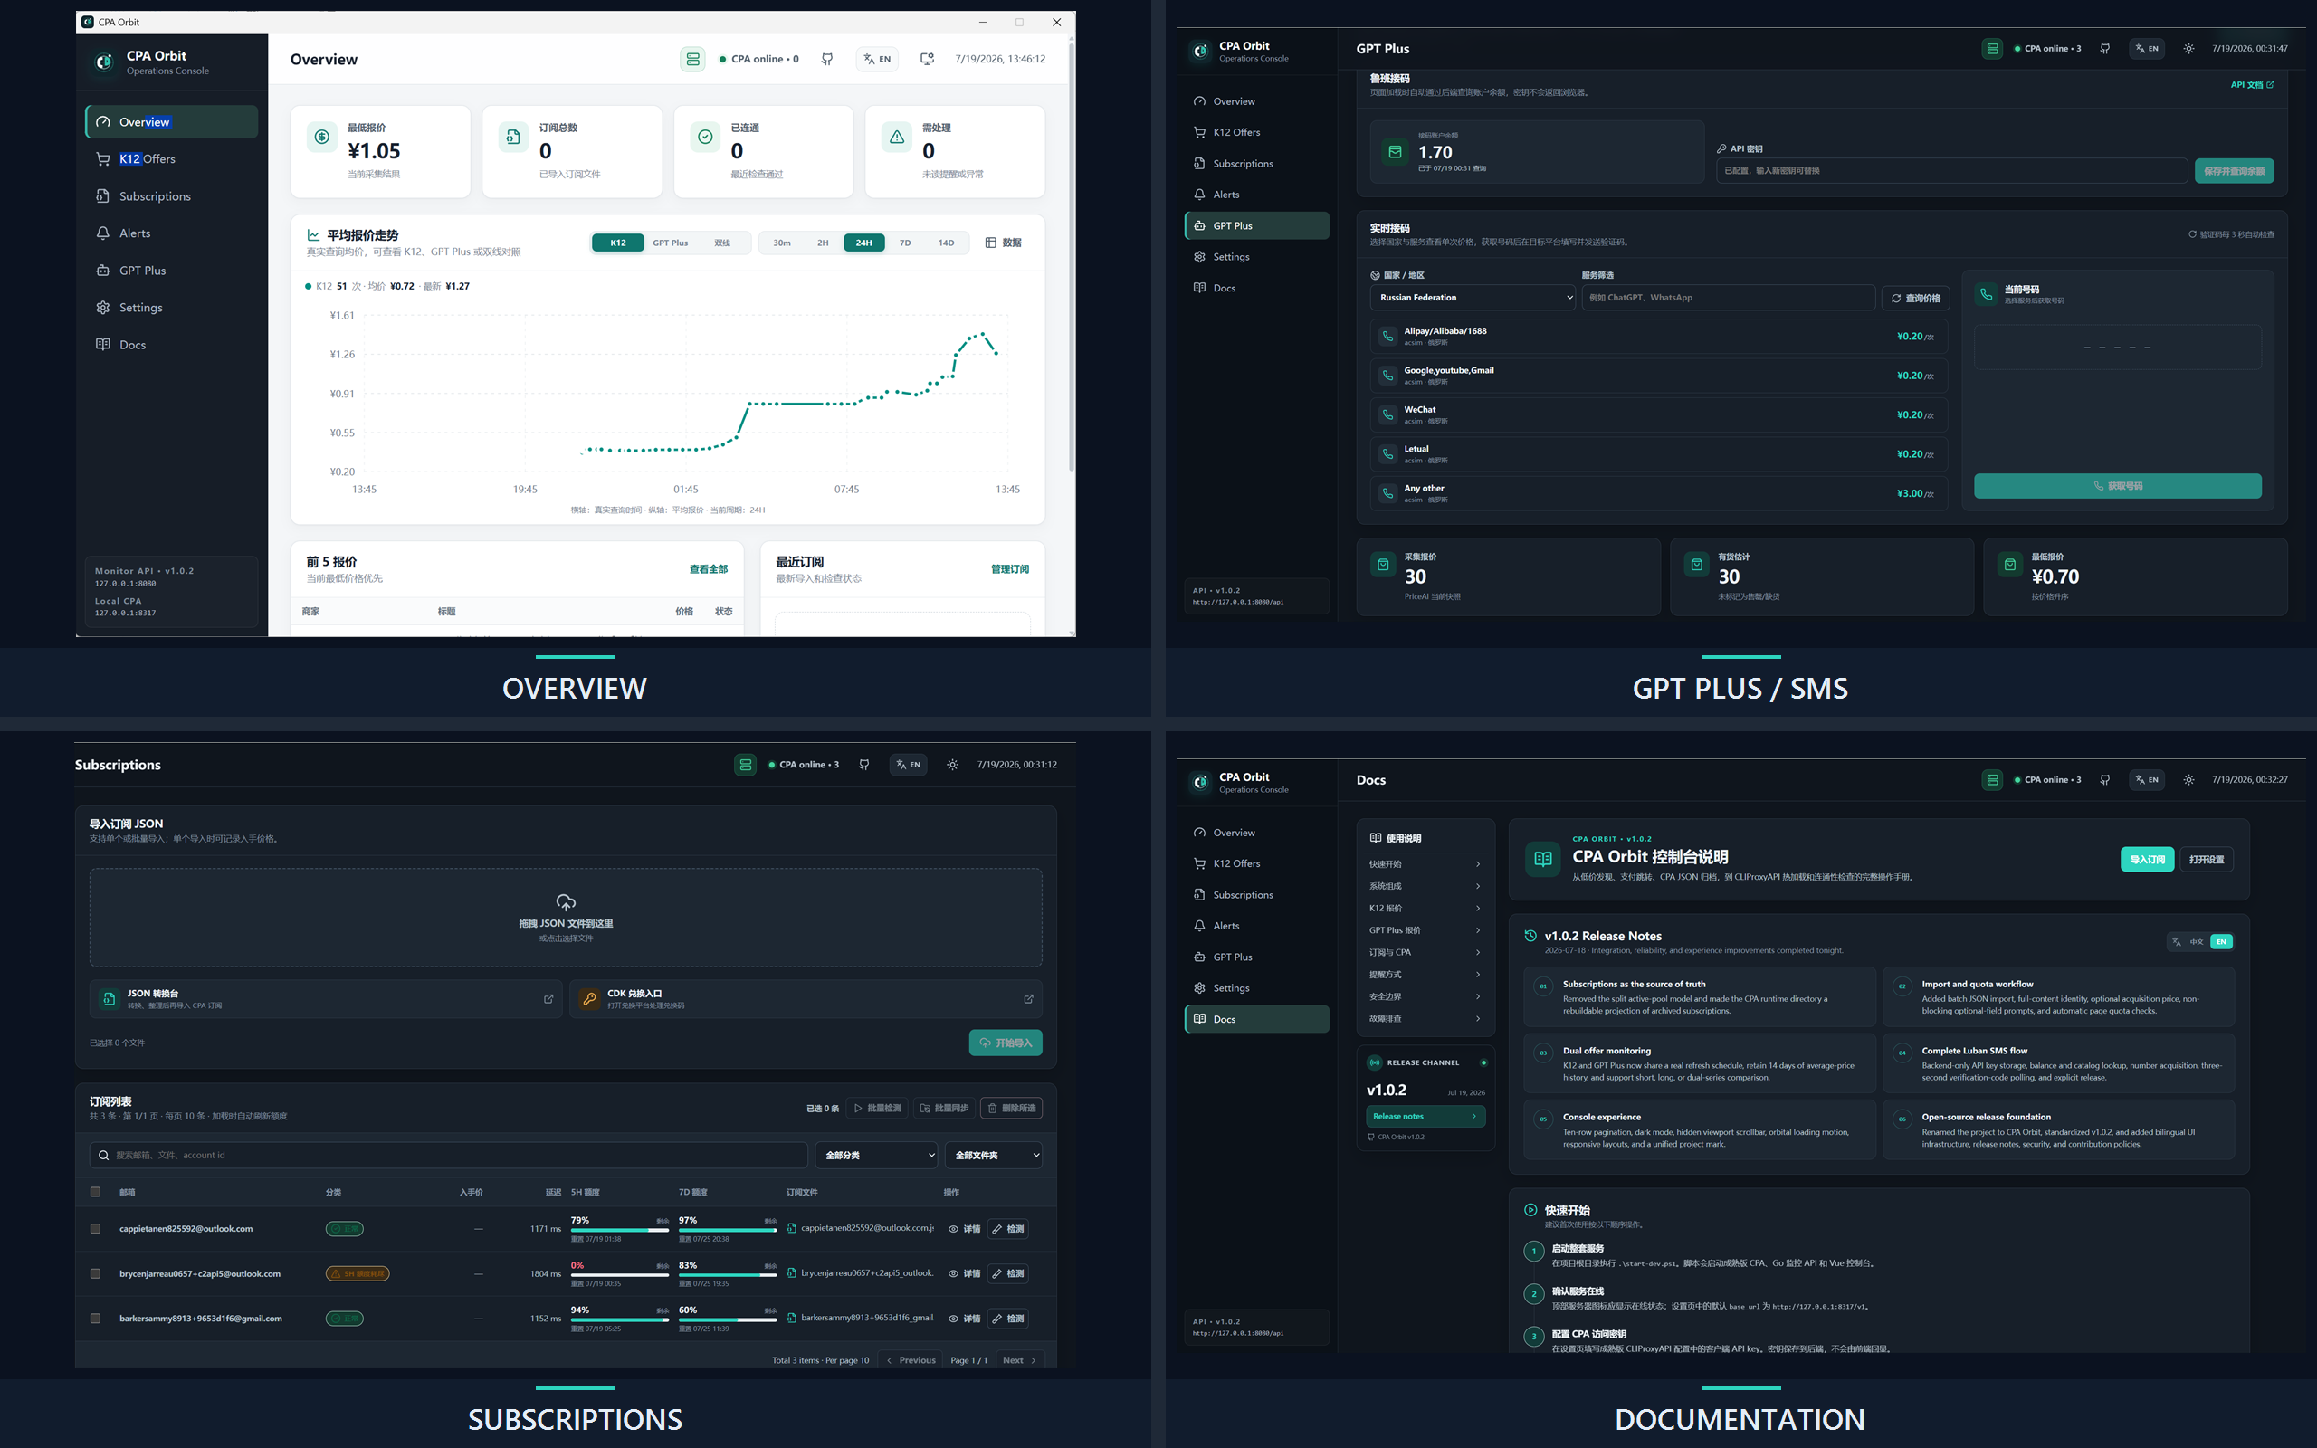
Task: Click the 7D quota bar showing 60%
Action: pos(728,1320)
